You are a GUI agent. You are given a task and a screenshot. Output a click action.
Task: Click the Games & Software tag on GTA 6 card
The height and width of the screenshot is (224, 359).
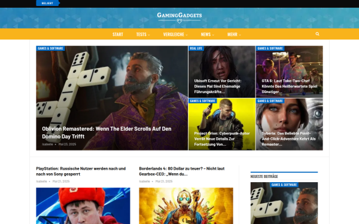pyautogui.click(x=270, y=48)
